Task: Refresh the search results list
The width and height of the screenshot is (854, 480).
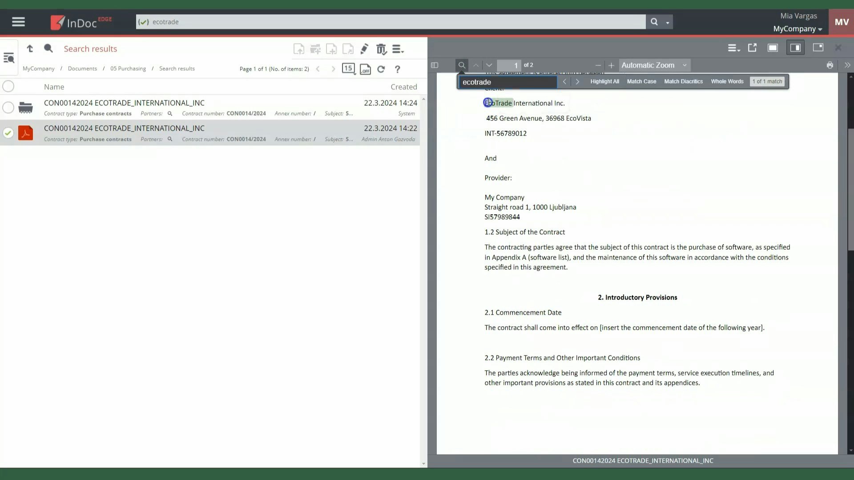Action: [x=381, y=69]
